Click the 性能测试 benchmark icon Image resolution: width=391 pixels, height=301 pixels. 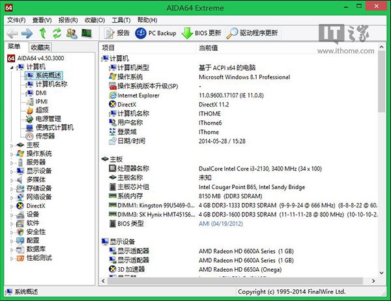coord(20,258)
